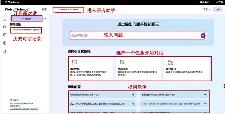The image size is (225, 114).
Task: Click arrow beside 遗传学 sample question
Action: pyautogui.click(x=205, y=95)
